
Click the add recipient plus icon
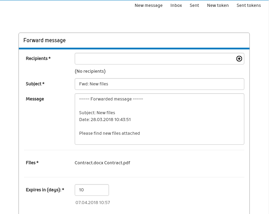coord(239,59)
